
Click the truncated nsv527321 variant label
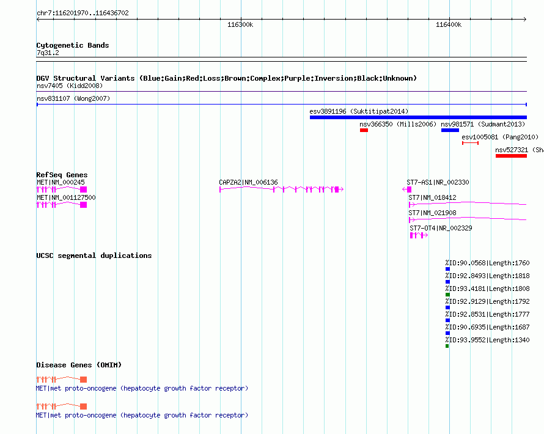[x=520, y=150]
